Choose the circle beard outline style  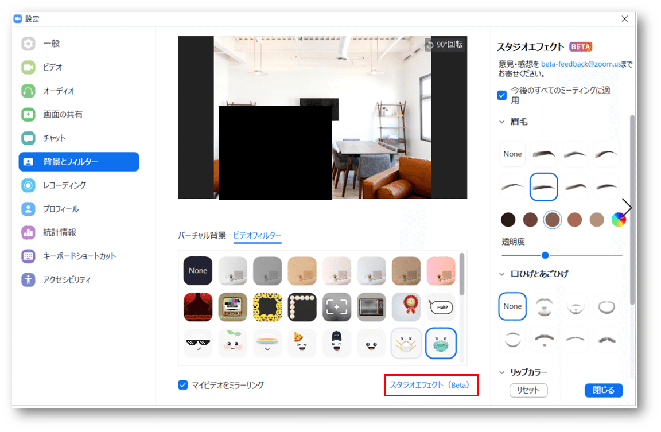pyautogui.click(x=606, y=306)
